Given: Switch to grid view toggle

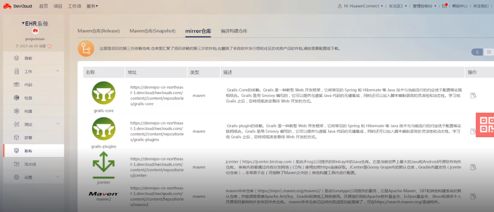Looking at the screenshot, I should (489, 52).
